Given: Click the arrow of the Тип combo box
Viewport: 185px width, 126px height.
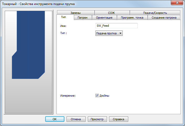Looking at the screenshot, I should (x=120, y=33).
